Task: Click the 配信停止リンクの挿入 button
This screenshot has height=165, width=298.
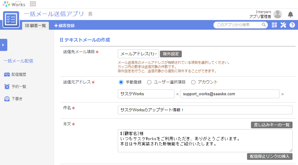Action: pos(270,157)
